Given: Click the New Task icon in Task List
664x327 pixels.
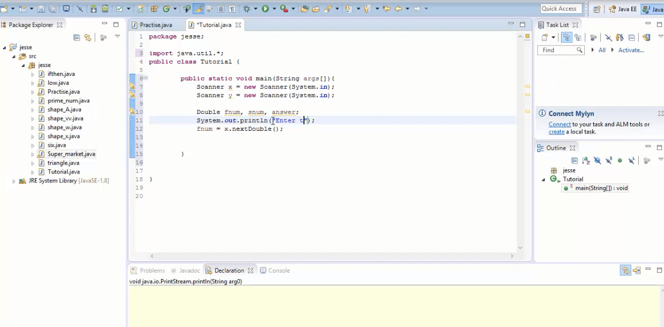Looking at the screenshot, I should [544, 37].
